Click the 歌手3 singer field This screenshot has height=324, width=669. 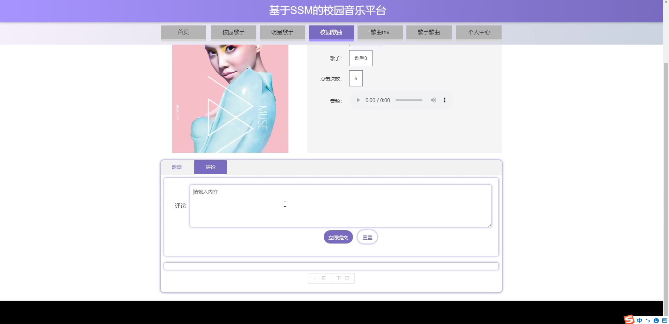click(x=361, y=58)
